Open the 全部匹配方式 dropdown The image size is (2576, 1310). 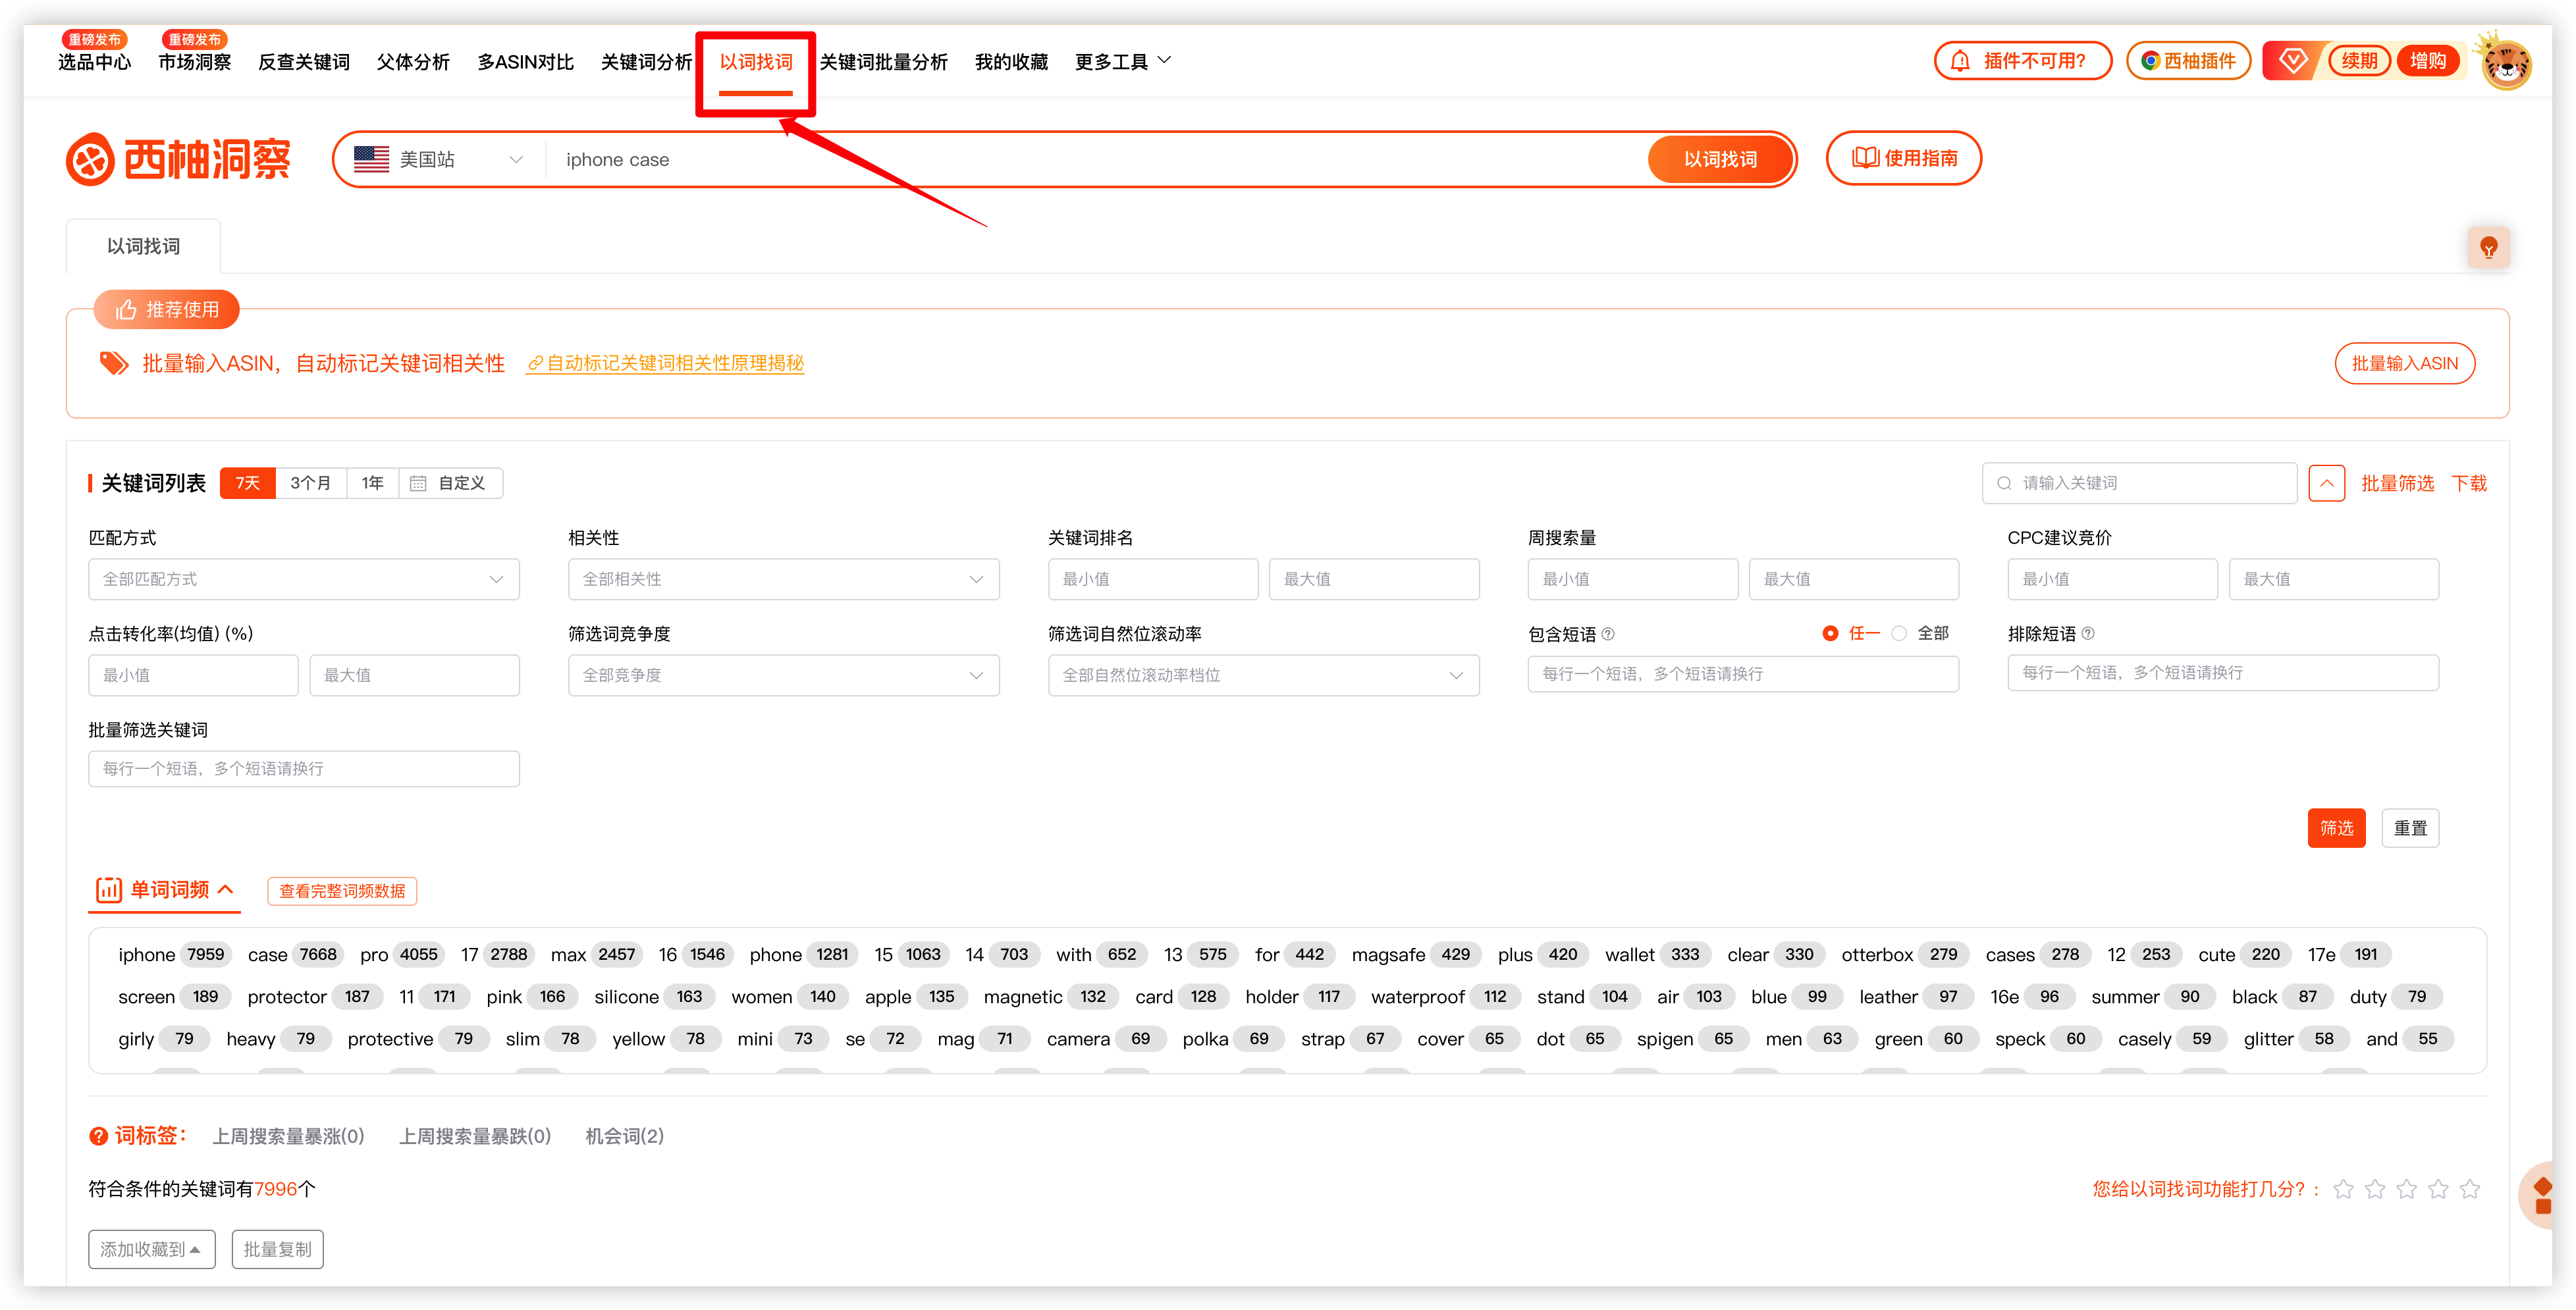click(303, 579)
